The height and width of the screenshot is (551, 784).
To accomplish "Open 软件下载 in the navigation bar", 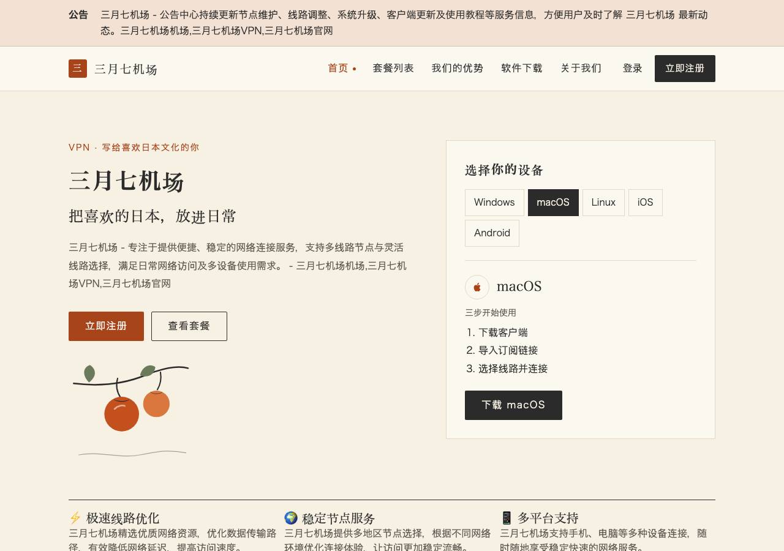I will tap(522, 69).
